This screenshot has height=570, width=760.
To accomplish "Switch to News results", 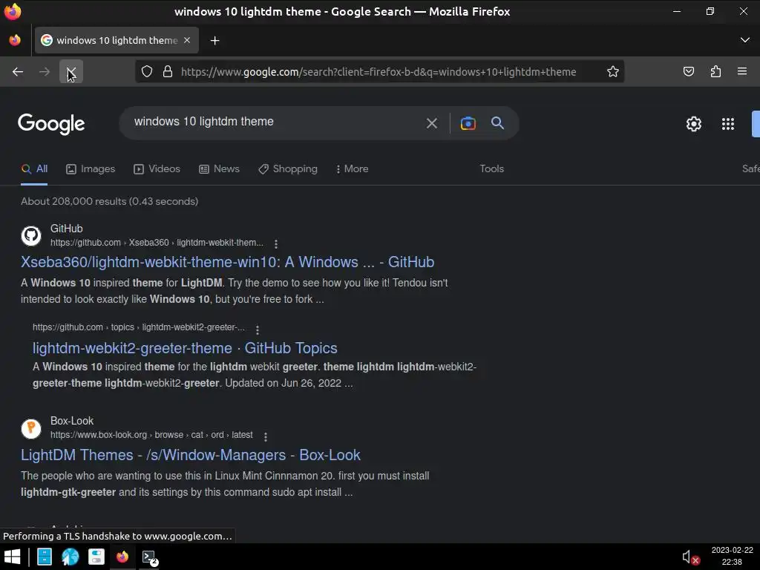I will [x=219, y=168].
